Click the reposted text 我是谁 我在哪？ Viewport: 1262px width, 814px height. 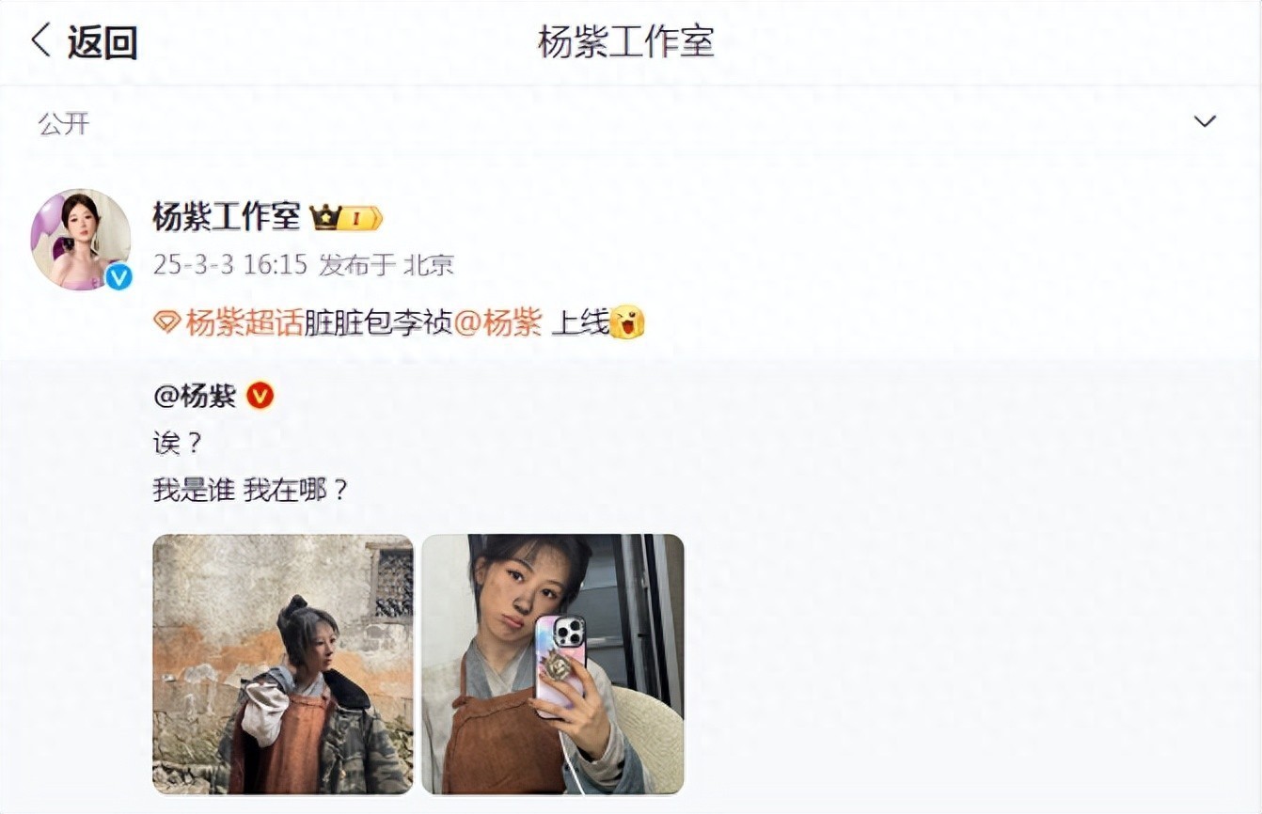point(251,490)
